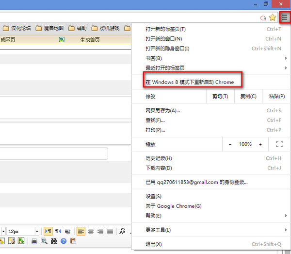
Task: Open the blue help question mark icon
Action: 64,241
